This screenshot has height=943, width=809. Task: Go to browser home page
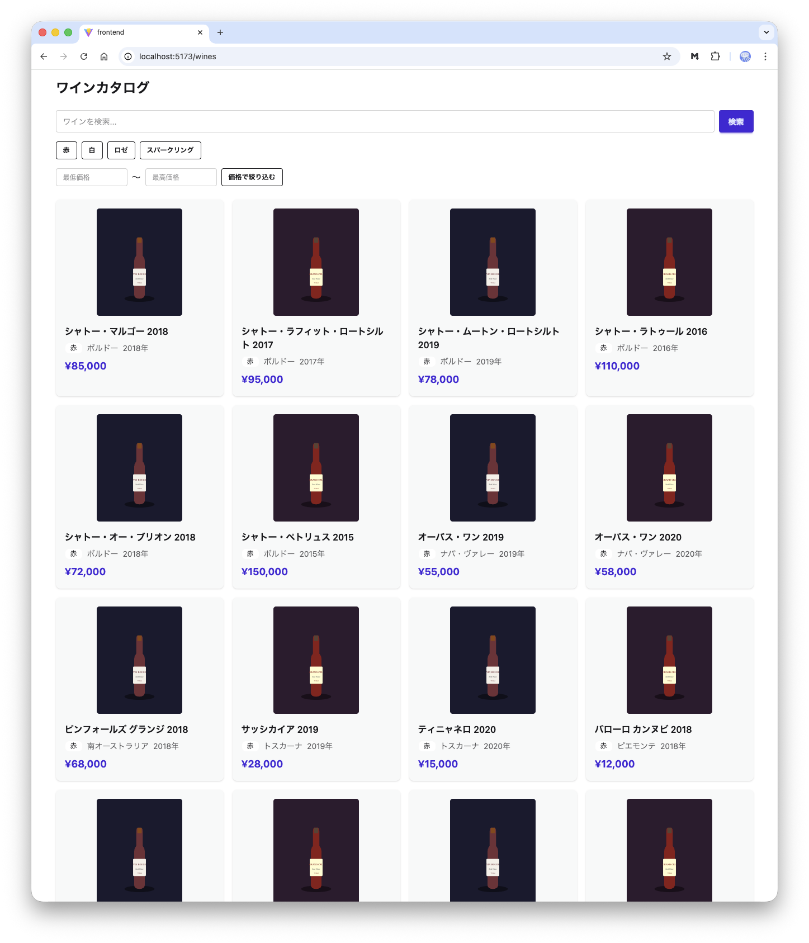[104, 56]
